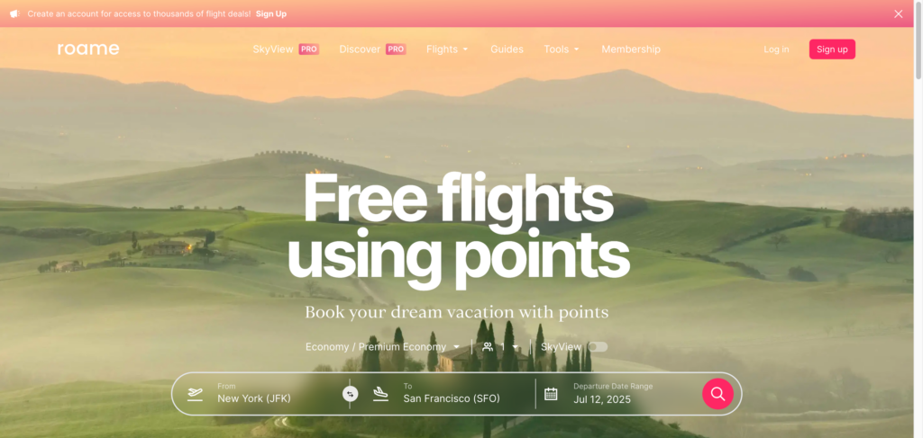Click the passengers people icon

coord(488,347)
